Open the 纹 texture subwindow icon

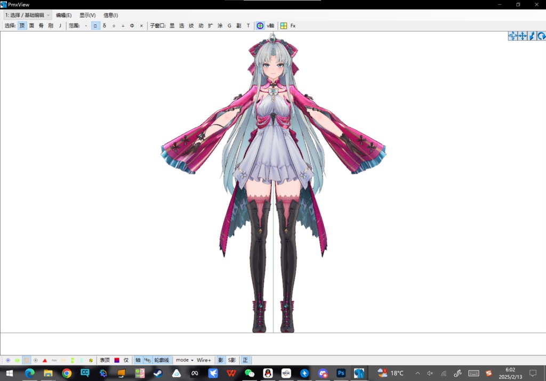click(190, 25)
